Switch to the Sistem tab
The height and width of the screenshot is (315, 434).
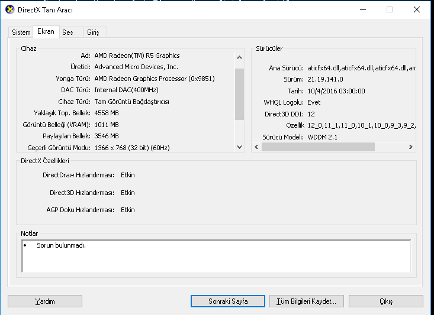tap(21, 33)
